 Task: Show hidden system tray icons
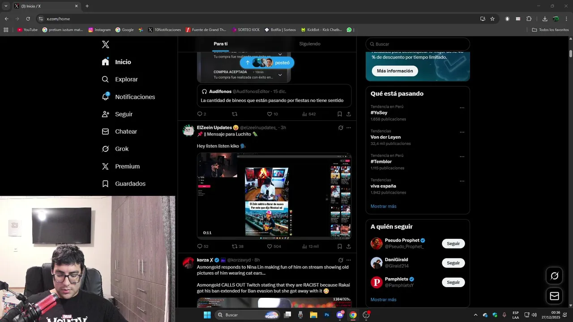475,315
